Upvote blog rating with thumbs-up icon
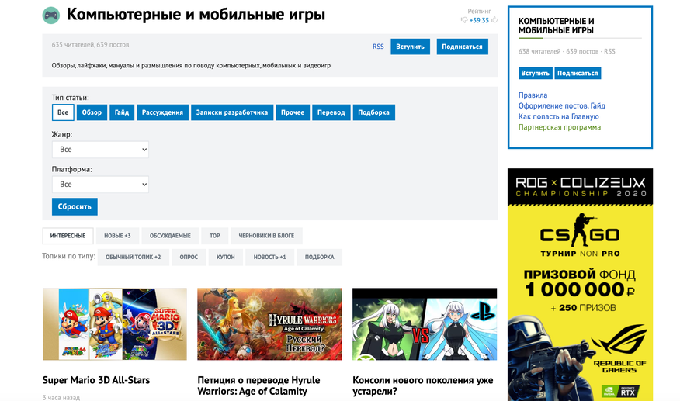Image resolution: width=680 pixels, height=401 pixels. [494, 20]
